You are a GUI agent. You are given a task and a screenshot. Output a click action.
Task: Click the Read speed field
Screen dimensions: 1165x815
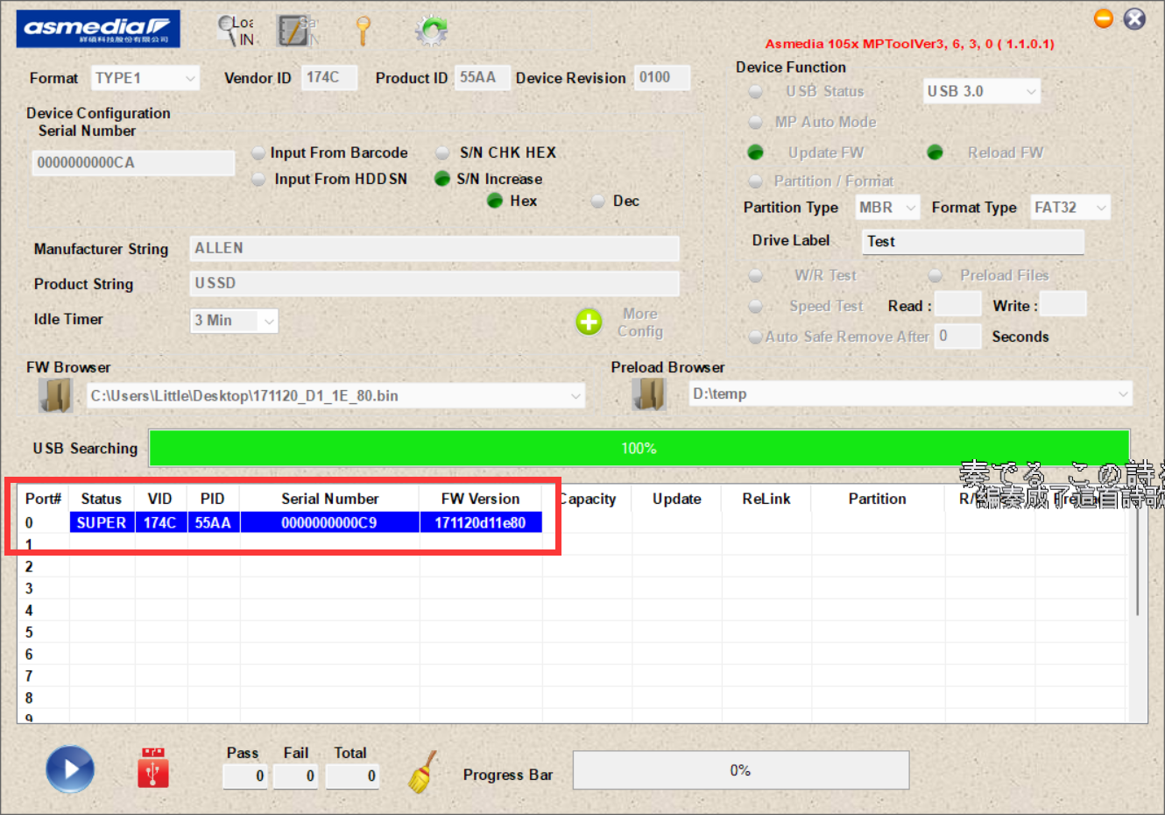[958, 304]
